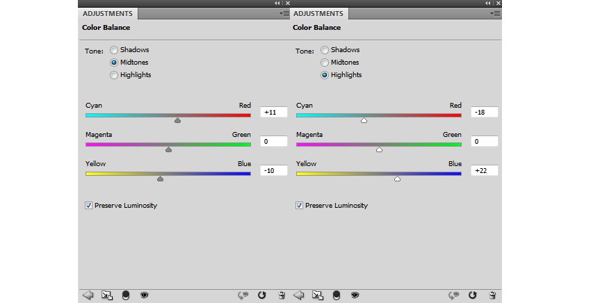Click Yellow-Blue slider handle in right panel
Screen dimensions: 591x303
coord(397,179)
